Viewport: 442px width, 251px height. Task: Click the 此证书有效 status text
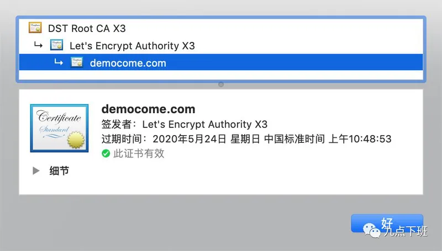[x=139, y=154]
